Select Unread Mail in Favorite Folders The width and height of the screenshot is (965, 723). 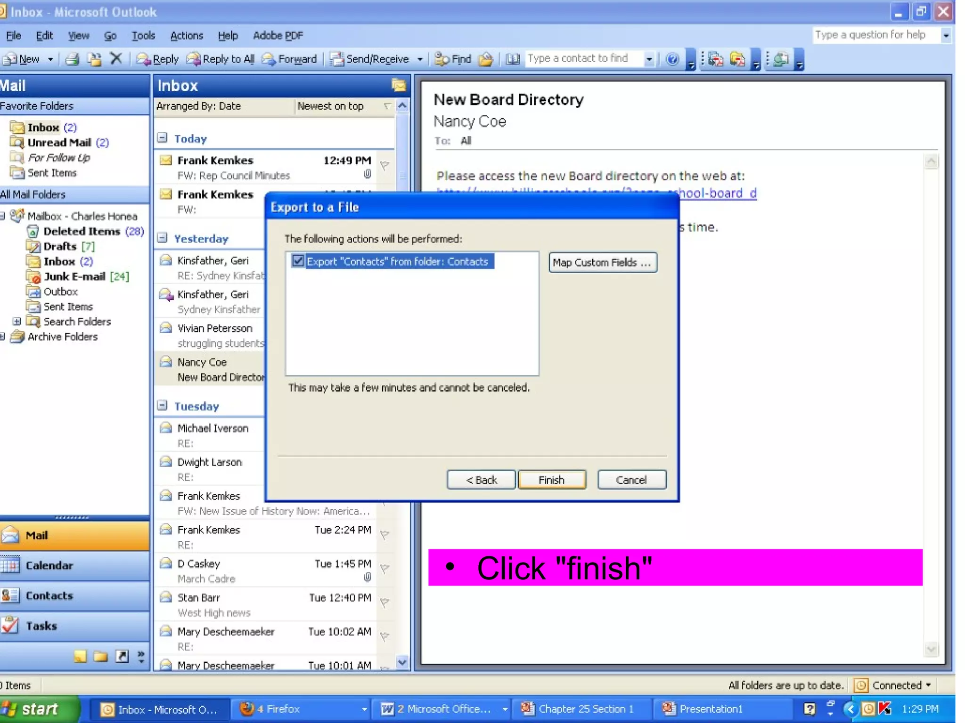coord(59,143)
